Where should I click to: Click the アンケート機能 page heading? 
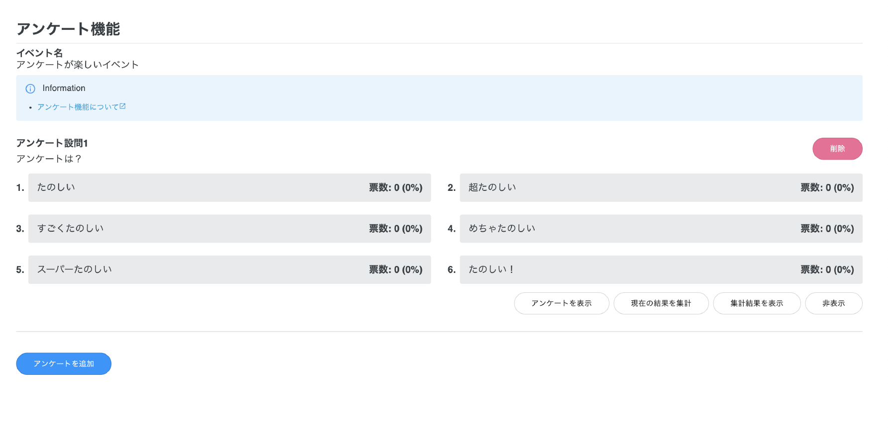point(68,29)
